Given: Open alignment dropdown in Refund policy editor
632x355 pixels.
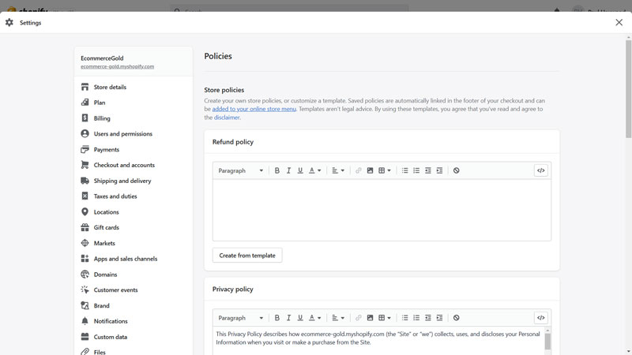Looking at the screenshot, I should 338,170.
